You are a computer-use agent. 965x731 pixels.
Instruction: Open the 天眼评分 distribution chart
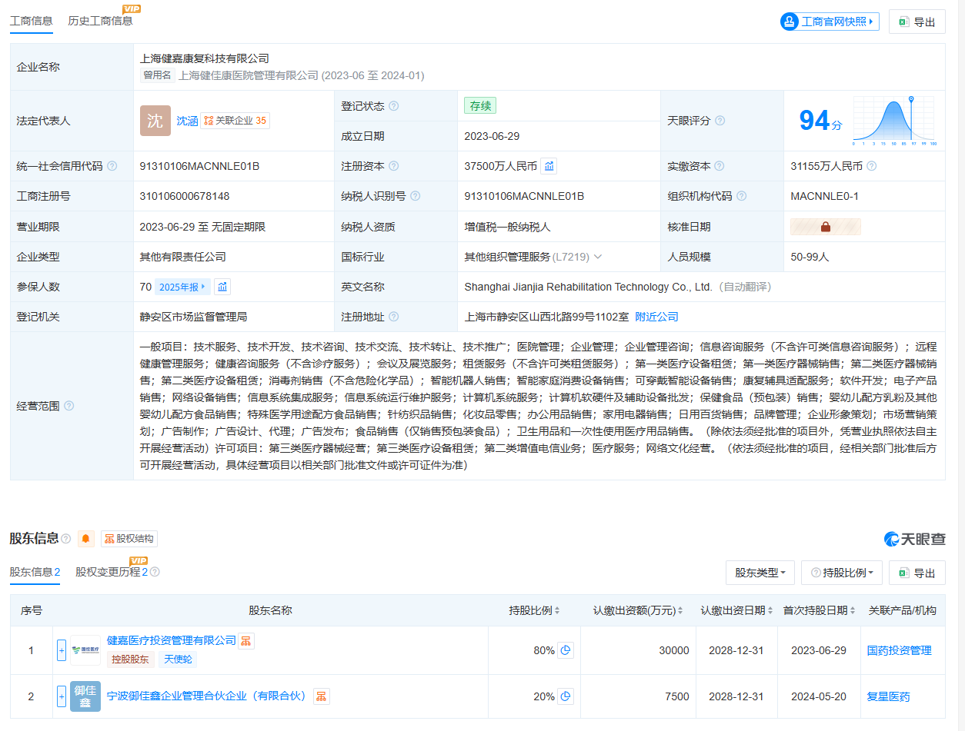click(894, 121)
